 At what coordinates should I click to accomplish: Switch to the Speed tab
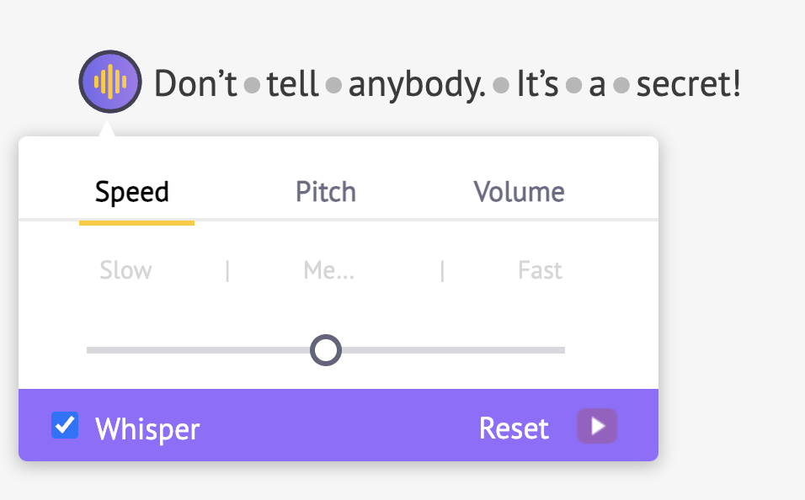click(132, 192)
